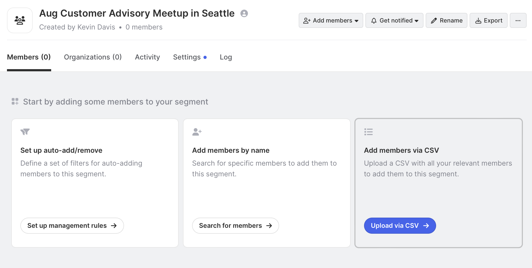Click the add-person icon in name card

[x=197, y=132]
